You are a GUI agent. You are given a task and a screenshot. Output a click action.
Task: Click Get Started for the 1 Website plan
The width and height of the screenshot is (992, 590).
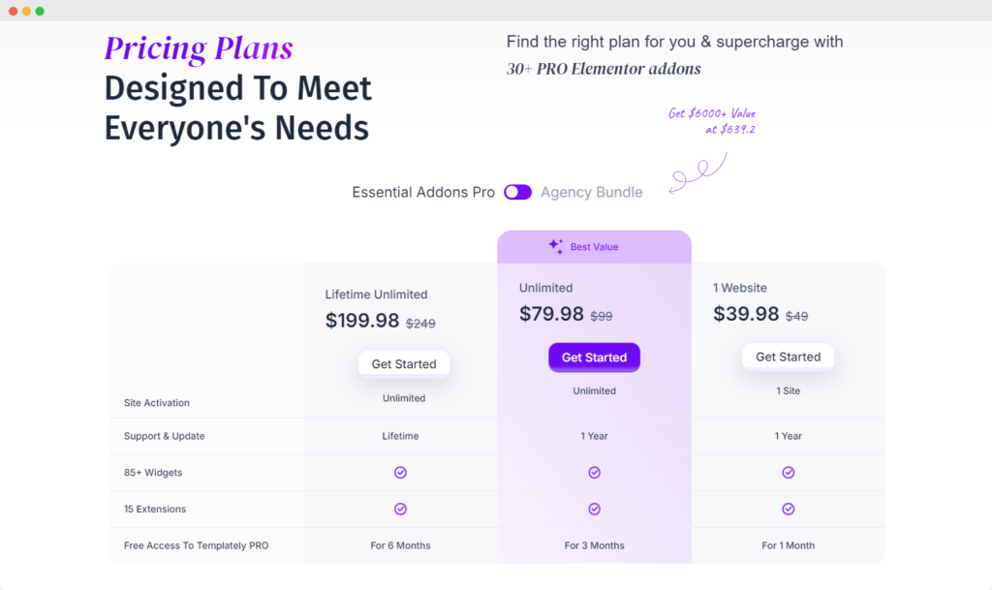pos(788,357)
